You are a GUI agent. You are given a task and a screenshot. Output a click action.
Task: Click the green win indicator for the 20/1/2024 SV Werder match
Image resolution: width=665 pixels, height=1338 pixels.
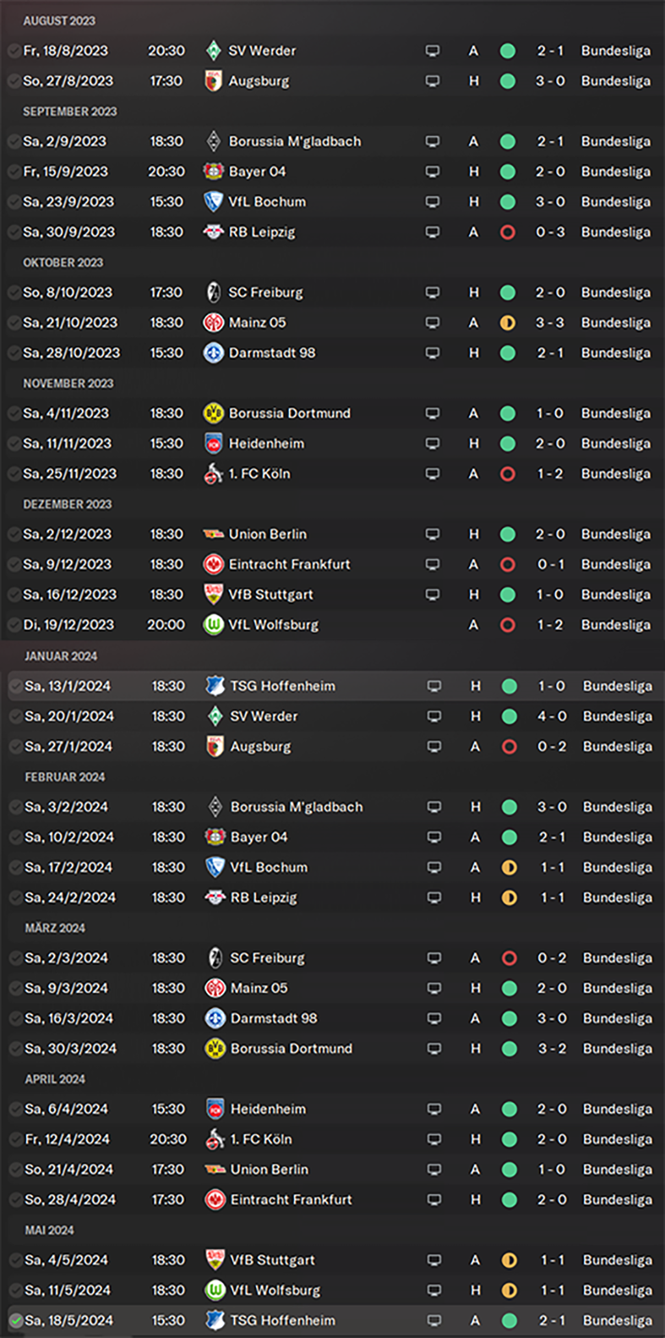(x=510, y=716)
